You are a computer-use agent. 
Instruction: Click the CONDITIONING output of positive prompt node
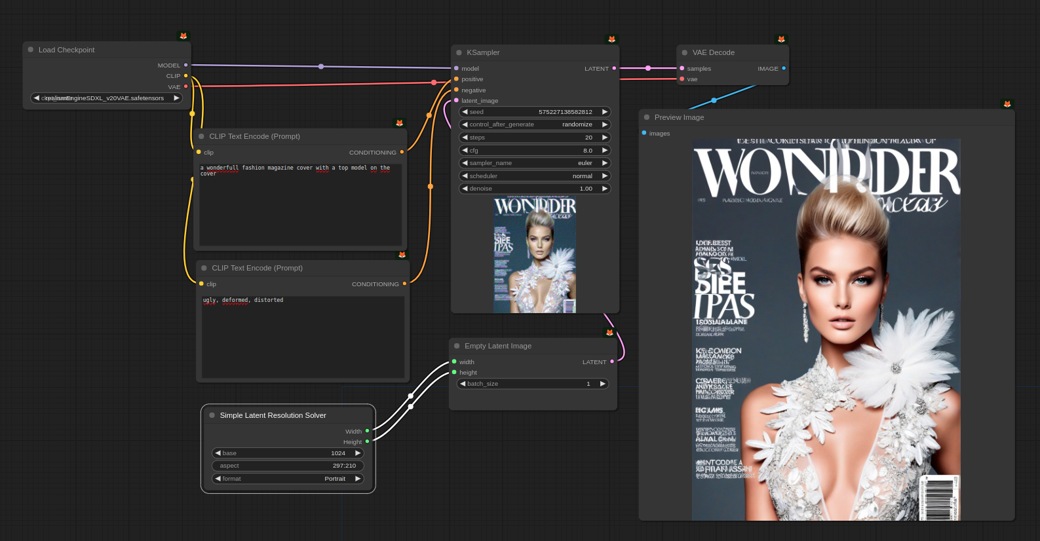tap(402, 152)
